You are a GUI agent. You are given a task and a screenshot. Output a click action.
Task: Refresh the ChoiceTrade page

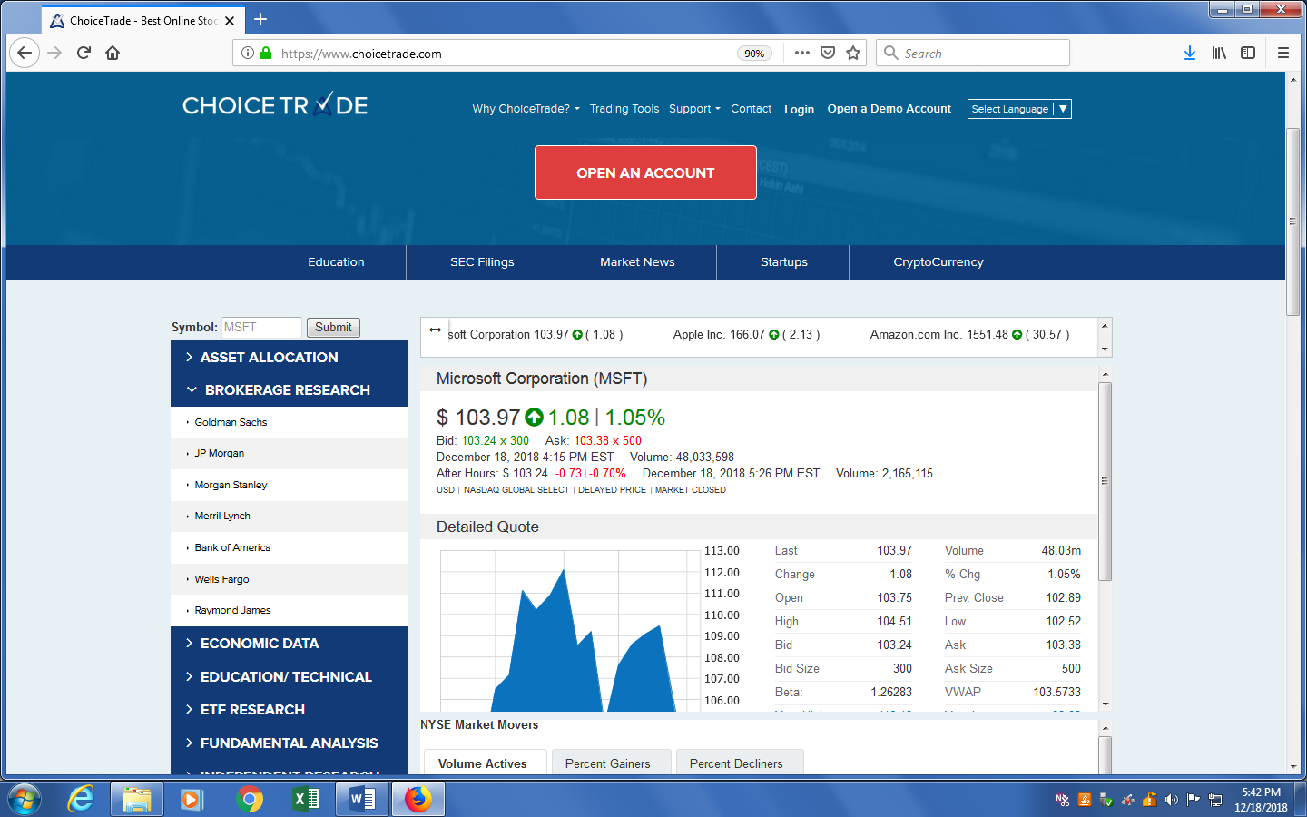click(83, 53)
